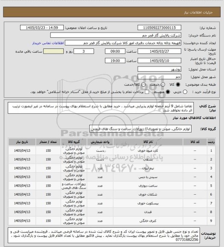Click the empty remaining hours field
224x247 pixels.
53,51
